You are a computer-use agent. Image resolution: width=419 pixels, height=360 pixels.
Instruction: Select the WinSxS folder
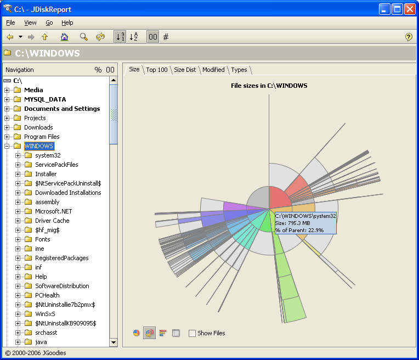point(45,314)
